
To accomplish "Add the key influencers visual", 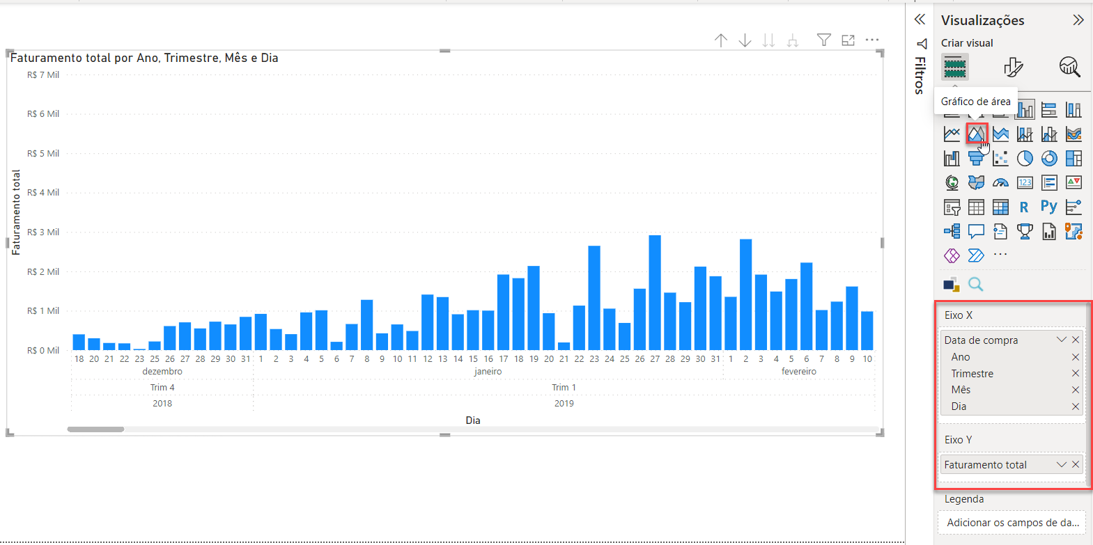I will [1073, 207].
